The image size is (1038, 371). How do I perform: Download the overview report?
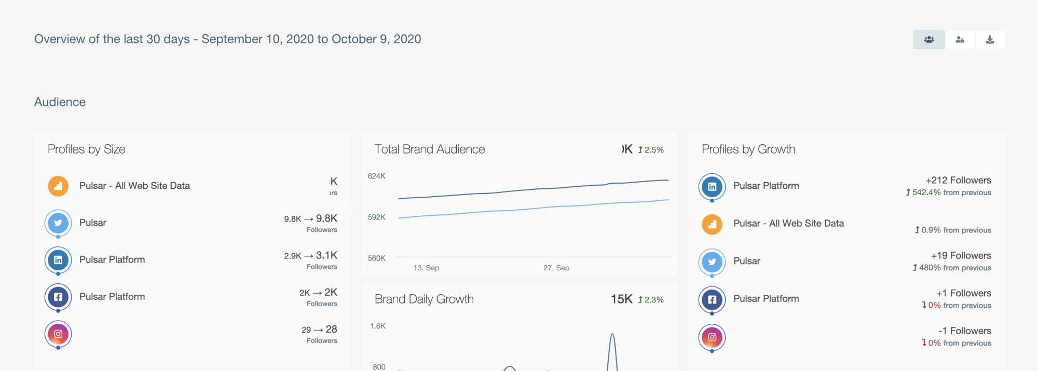click(x=990, y=40)
